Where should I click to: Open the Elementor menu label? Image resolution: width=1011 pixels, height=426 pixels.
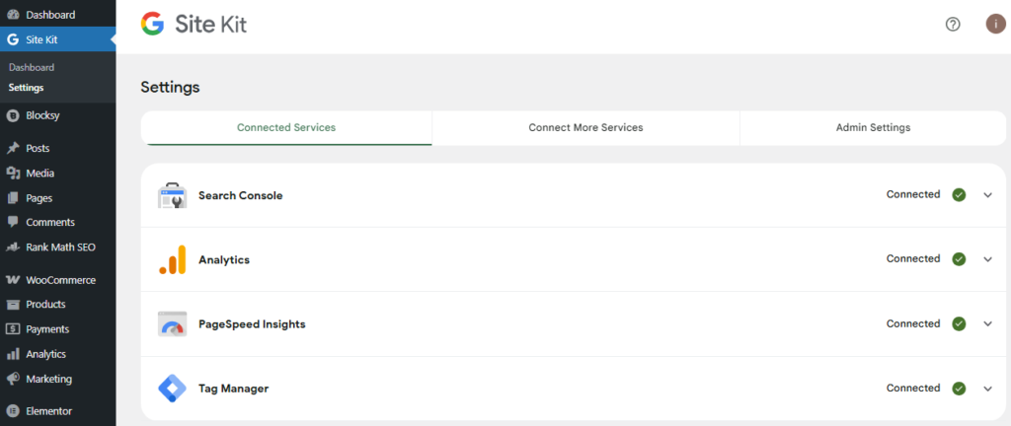tap(49, 411)
